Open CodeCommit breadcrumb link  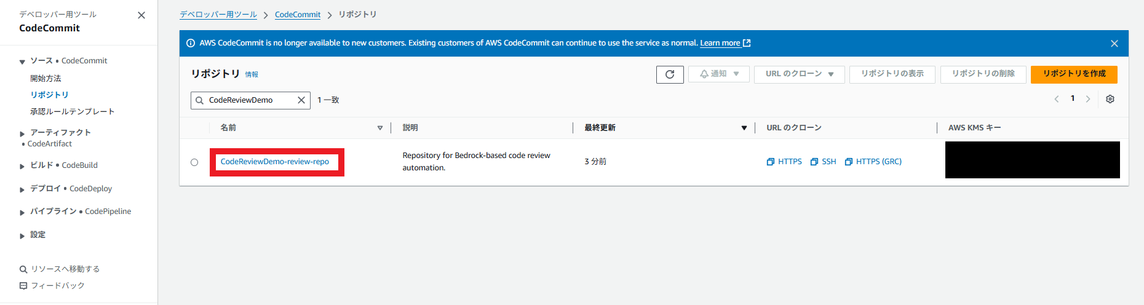[x=298, y=15]
